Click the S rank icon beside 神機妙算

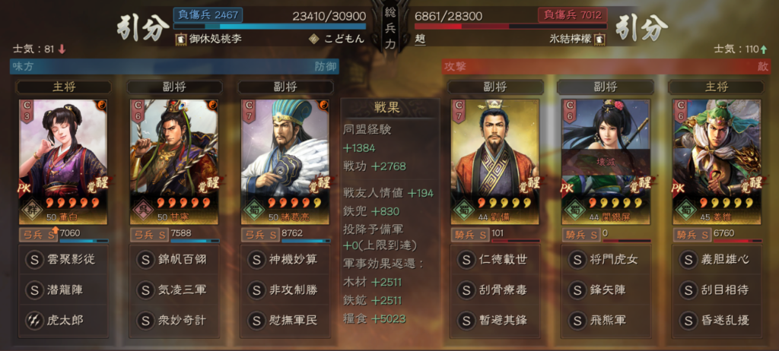(256, 260)
